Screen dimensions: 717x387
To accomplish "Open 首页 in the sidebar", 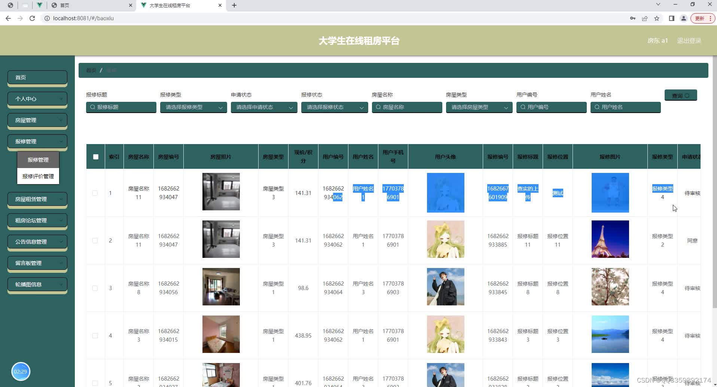I will (37, 77).
